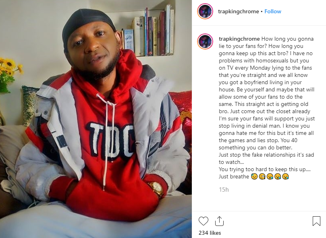Click the bookshelf in the photo background
The height and width of the screenshot is (238, 326).
147,31
